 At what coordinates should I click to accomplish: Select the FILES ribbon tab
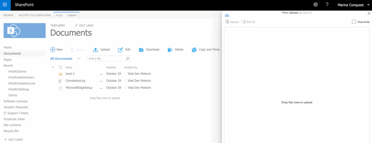(59, 15)
